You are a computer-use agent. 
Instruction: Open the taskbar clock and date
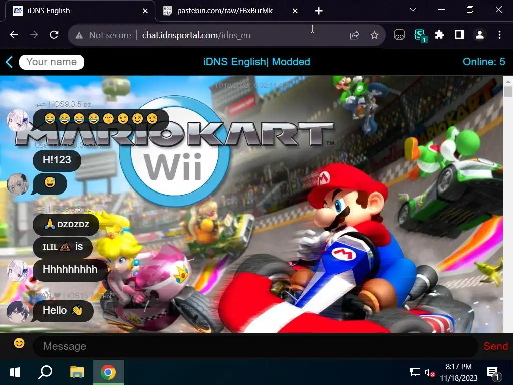(459, 372)
